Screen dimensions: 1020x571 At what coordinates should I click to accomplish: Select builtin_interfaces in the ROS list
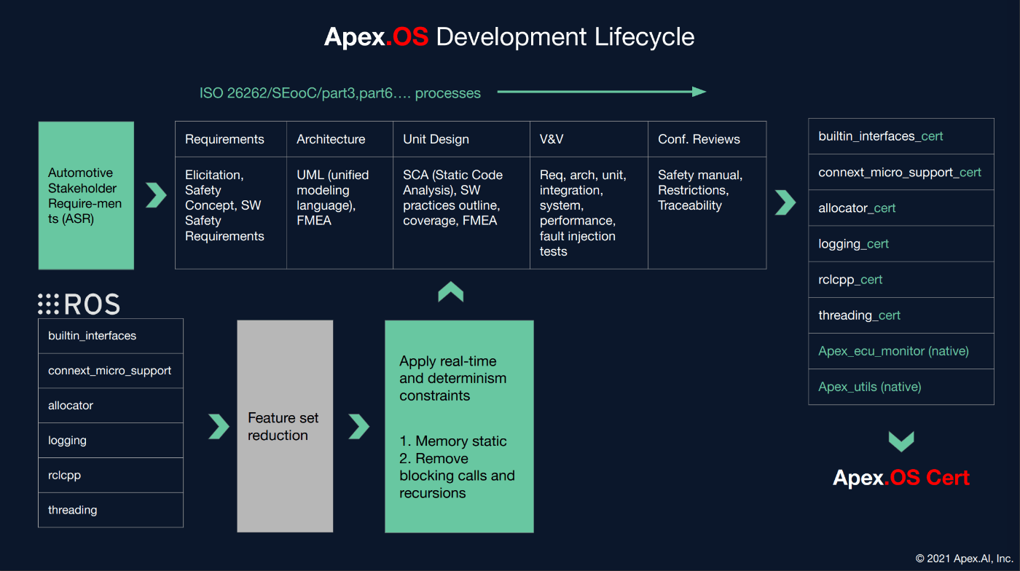click(111, 336)
